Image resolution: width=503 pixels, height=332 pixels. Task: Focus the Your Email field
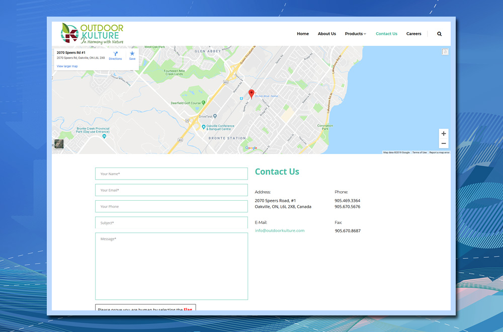coord(172,190)
